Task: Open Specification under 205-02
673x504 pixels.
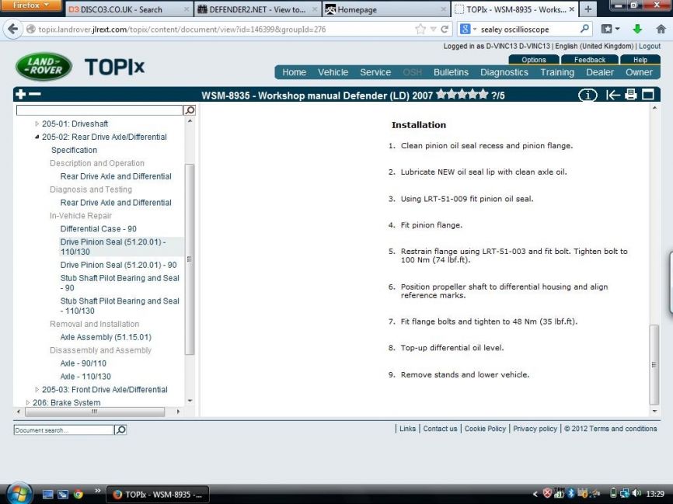Action: click(x=74, y=150)
